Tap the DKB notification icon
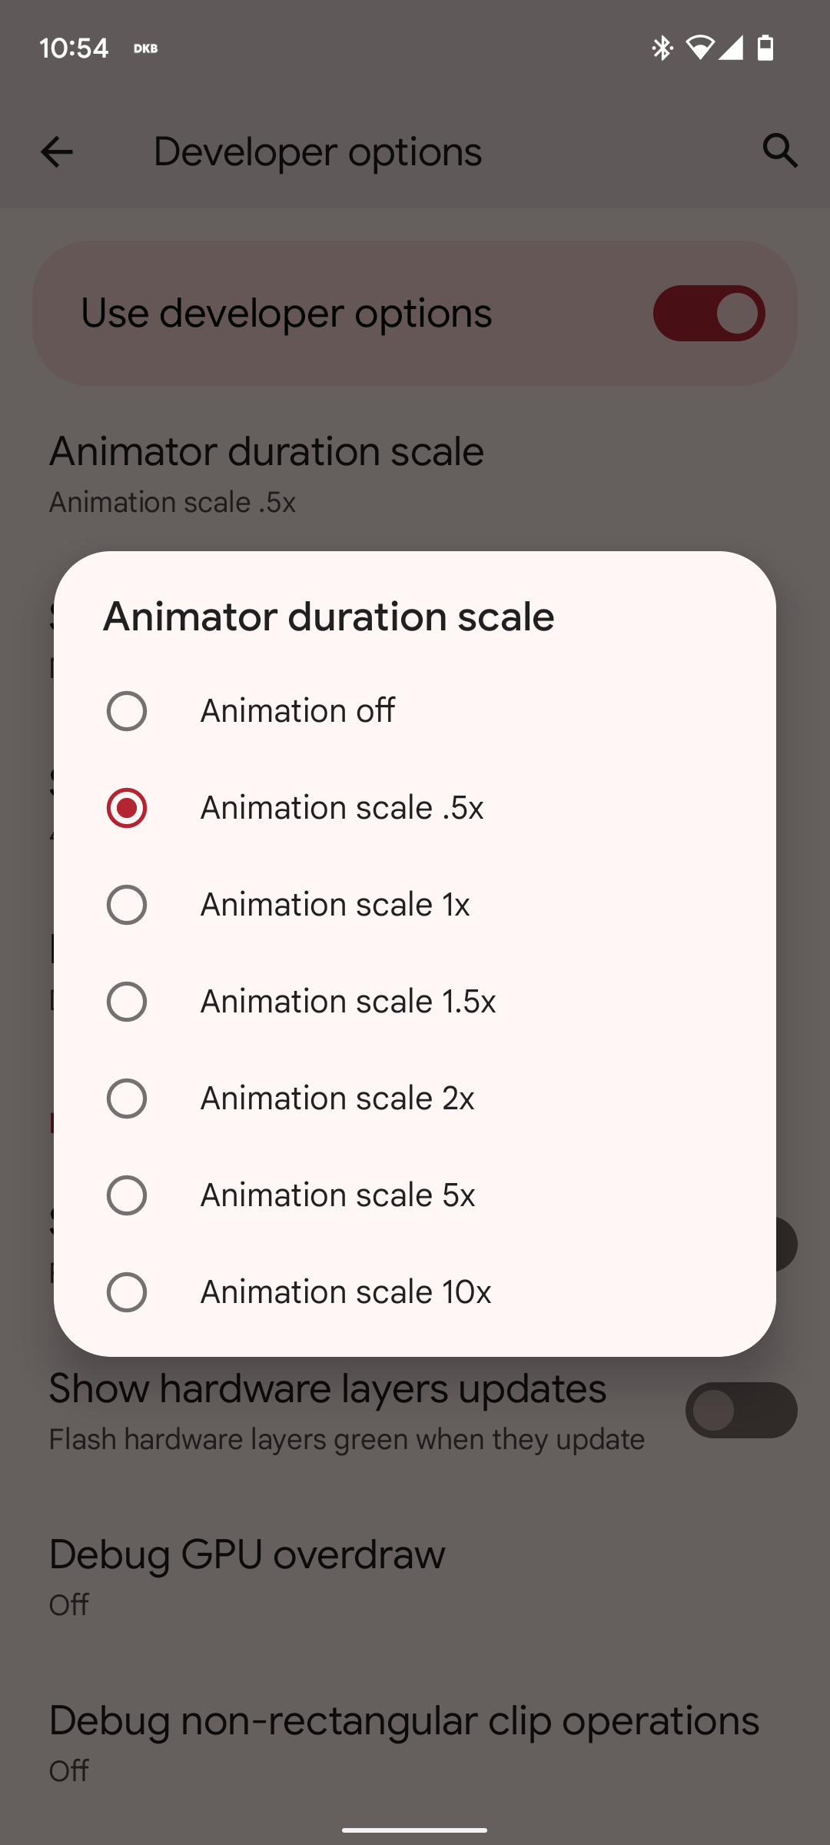 pos(145,48)
